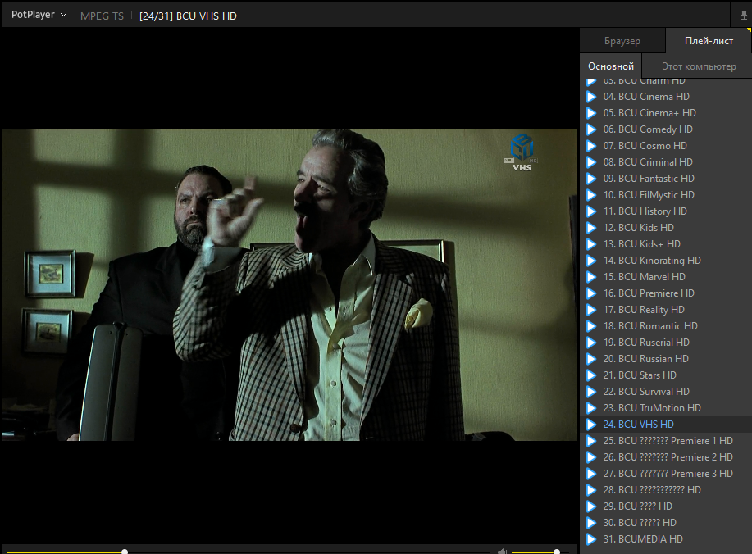Click the play icon beside BCU Kids HD
Image resolution: width=752 pixels, height=554 pixels.
coord(591,228)
